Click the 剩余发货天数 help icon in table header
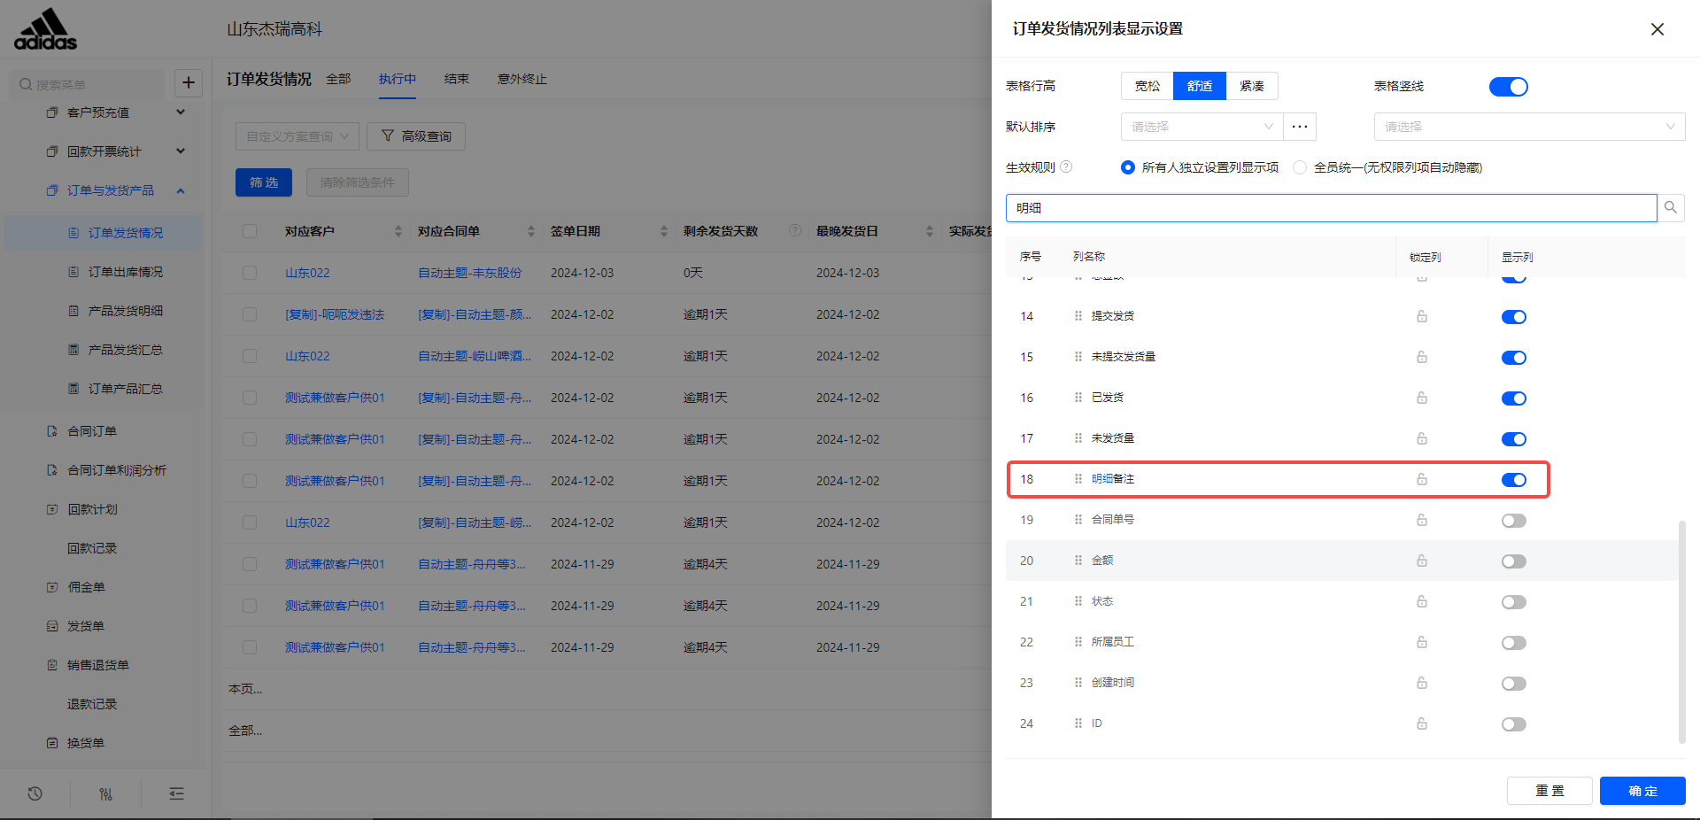This screenshot has height=820, width=1700. click(x=795, y=230)
